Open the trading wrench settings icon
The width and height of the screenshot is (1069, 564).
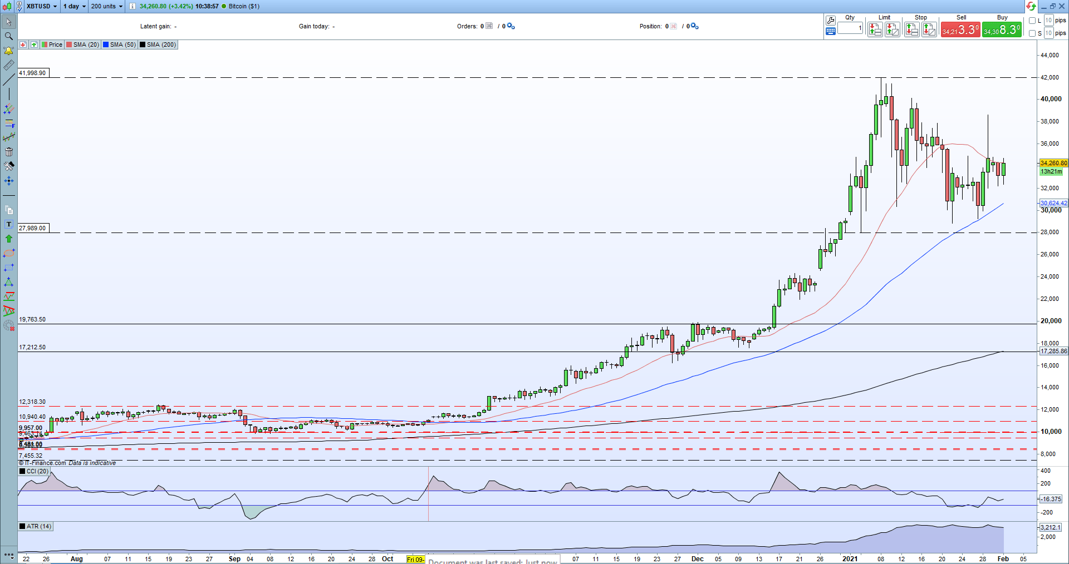[x=831, y=21]
